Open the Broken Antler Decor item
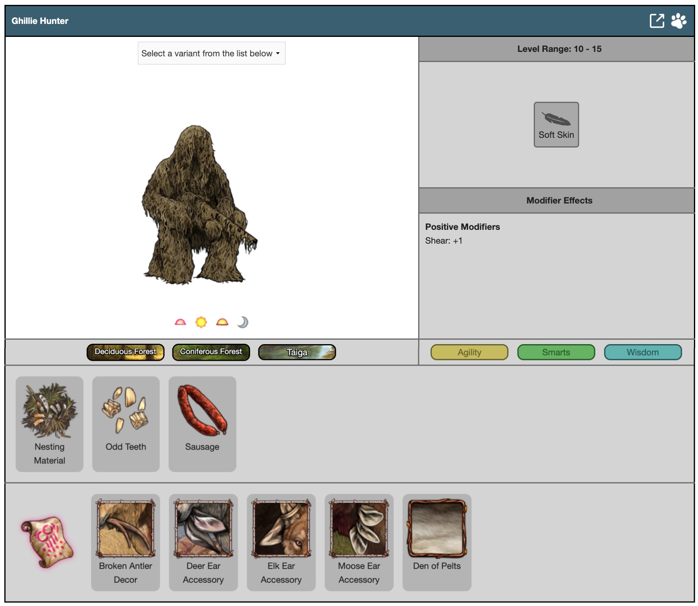The image size is (698, 606). [x=125, y=542]
